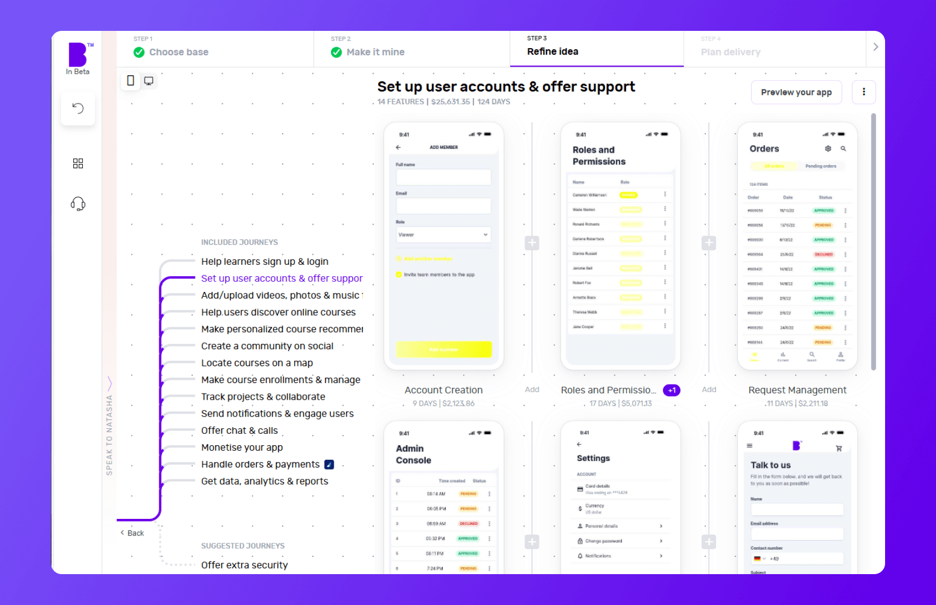The image size is (936, 605).
Task: Click the Request Management feature title
Action: click(797, 390)
